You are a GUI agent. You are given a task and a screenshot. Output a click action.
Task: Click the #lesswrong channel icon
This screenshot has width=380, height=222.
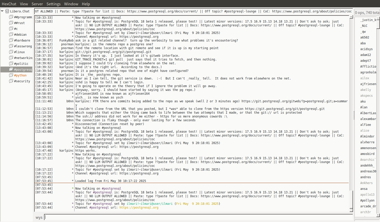(x=11, y=46)
